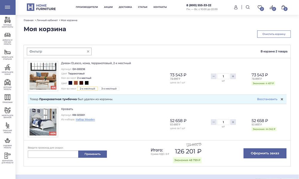
Task: Choose the 2-х местный seat option
Action: 87,89
